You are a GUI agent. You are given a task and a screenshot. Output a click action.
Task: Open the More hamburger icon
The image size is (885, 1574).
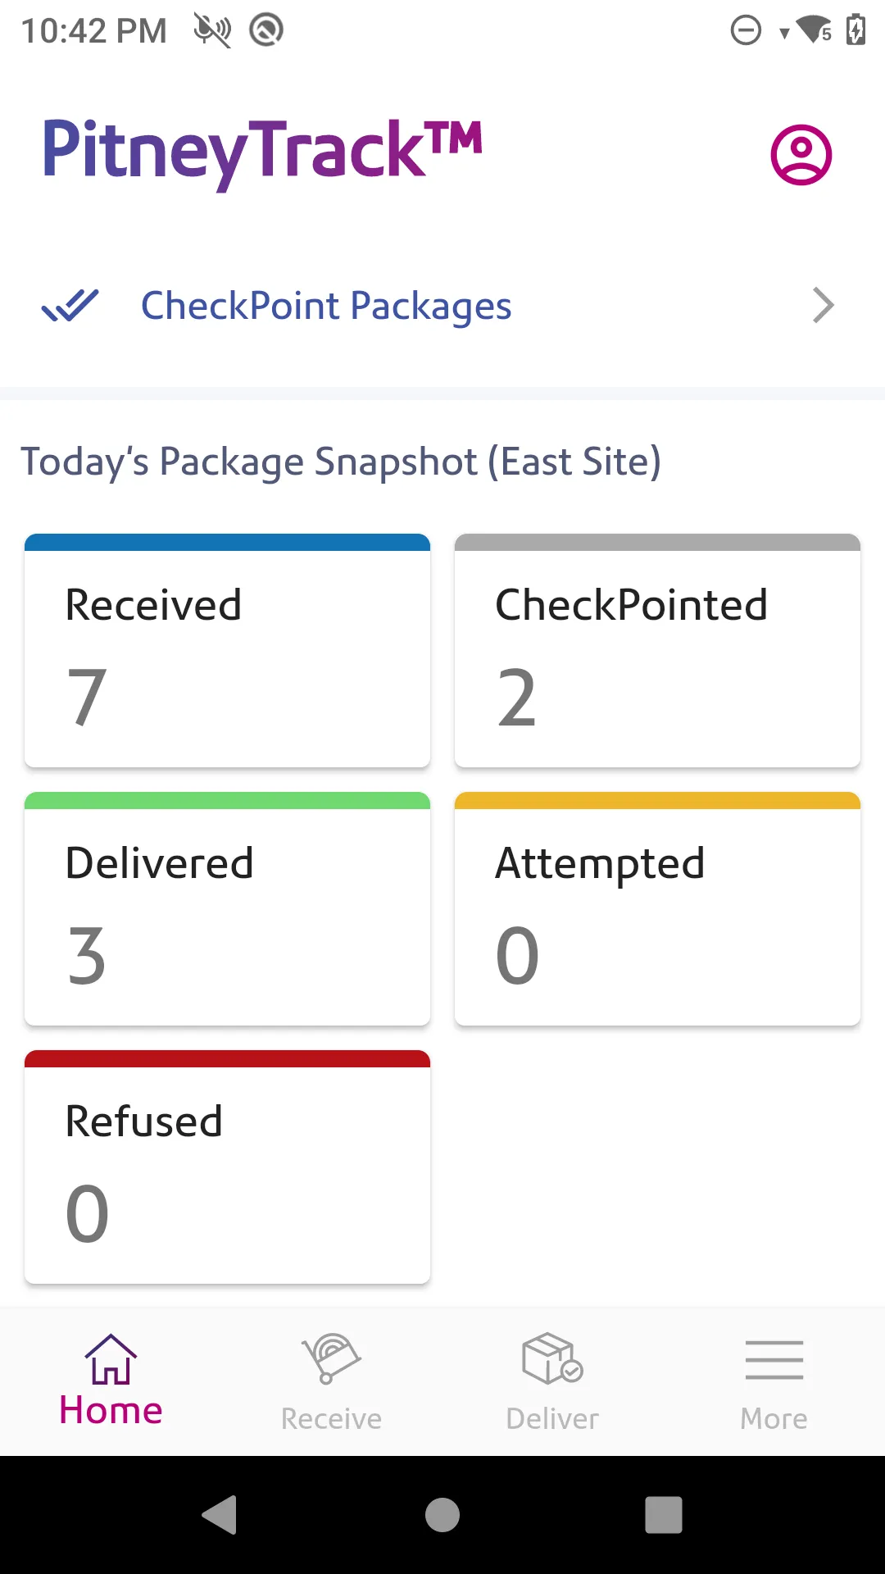click(774, 1359)
